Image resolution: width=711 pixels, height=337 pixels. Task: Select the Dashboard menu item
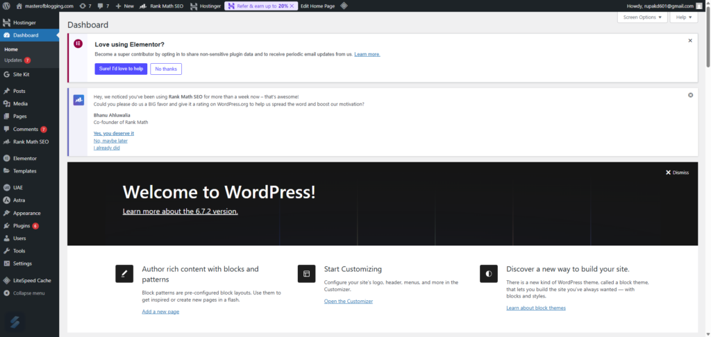point(29,35)
